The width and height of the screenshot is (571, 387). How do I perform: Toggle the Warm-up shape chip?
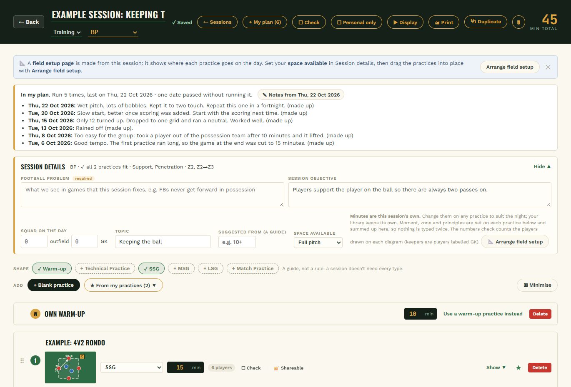tap(52, 268)
